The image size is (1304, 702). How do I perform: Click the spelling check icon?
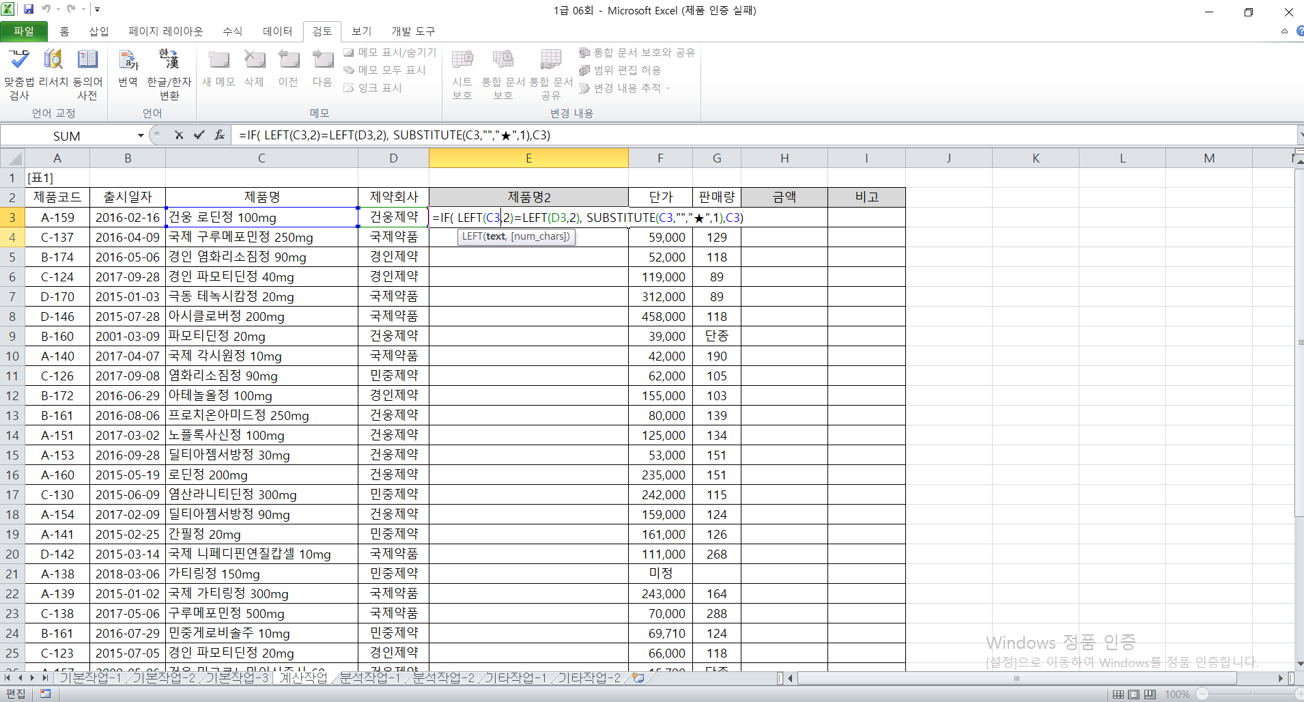[19, 61]
